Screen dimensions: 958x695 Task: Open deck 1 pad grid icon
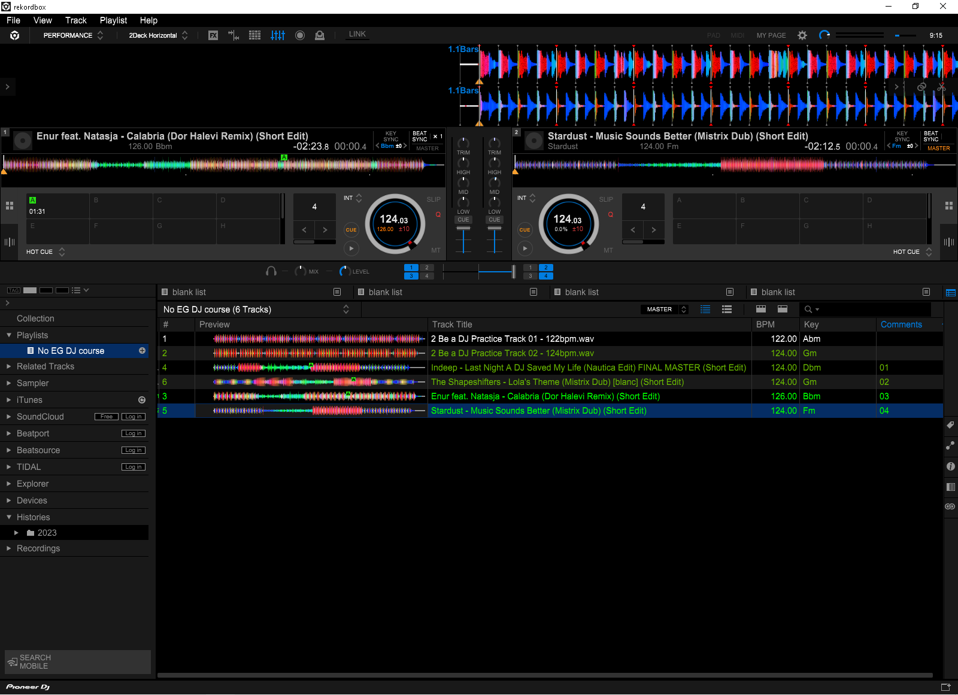click(x=10, y=206)
